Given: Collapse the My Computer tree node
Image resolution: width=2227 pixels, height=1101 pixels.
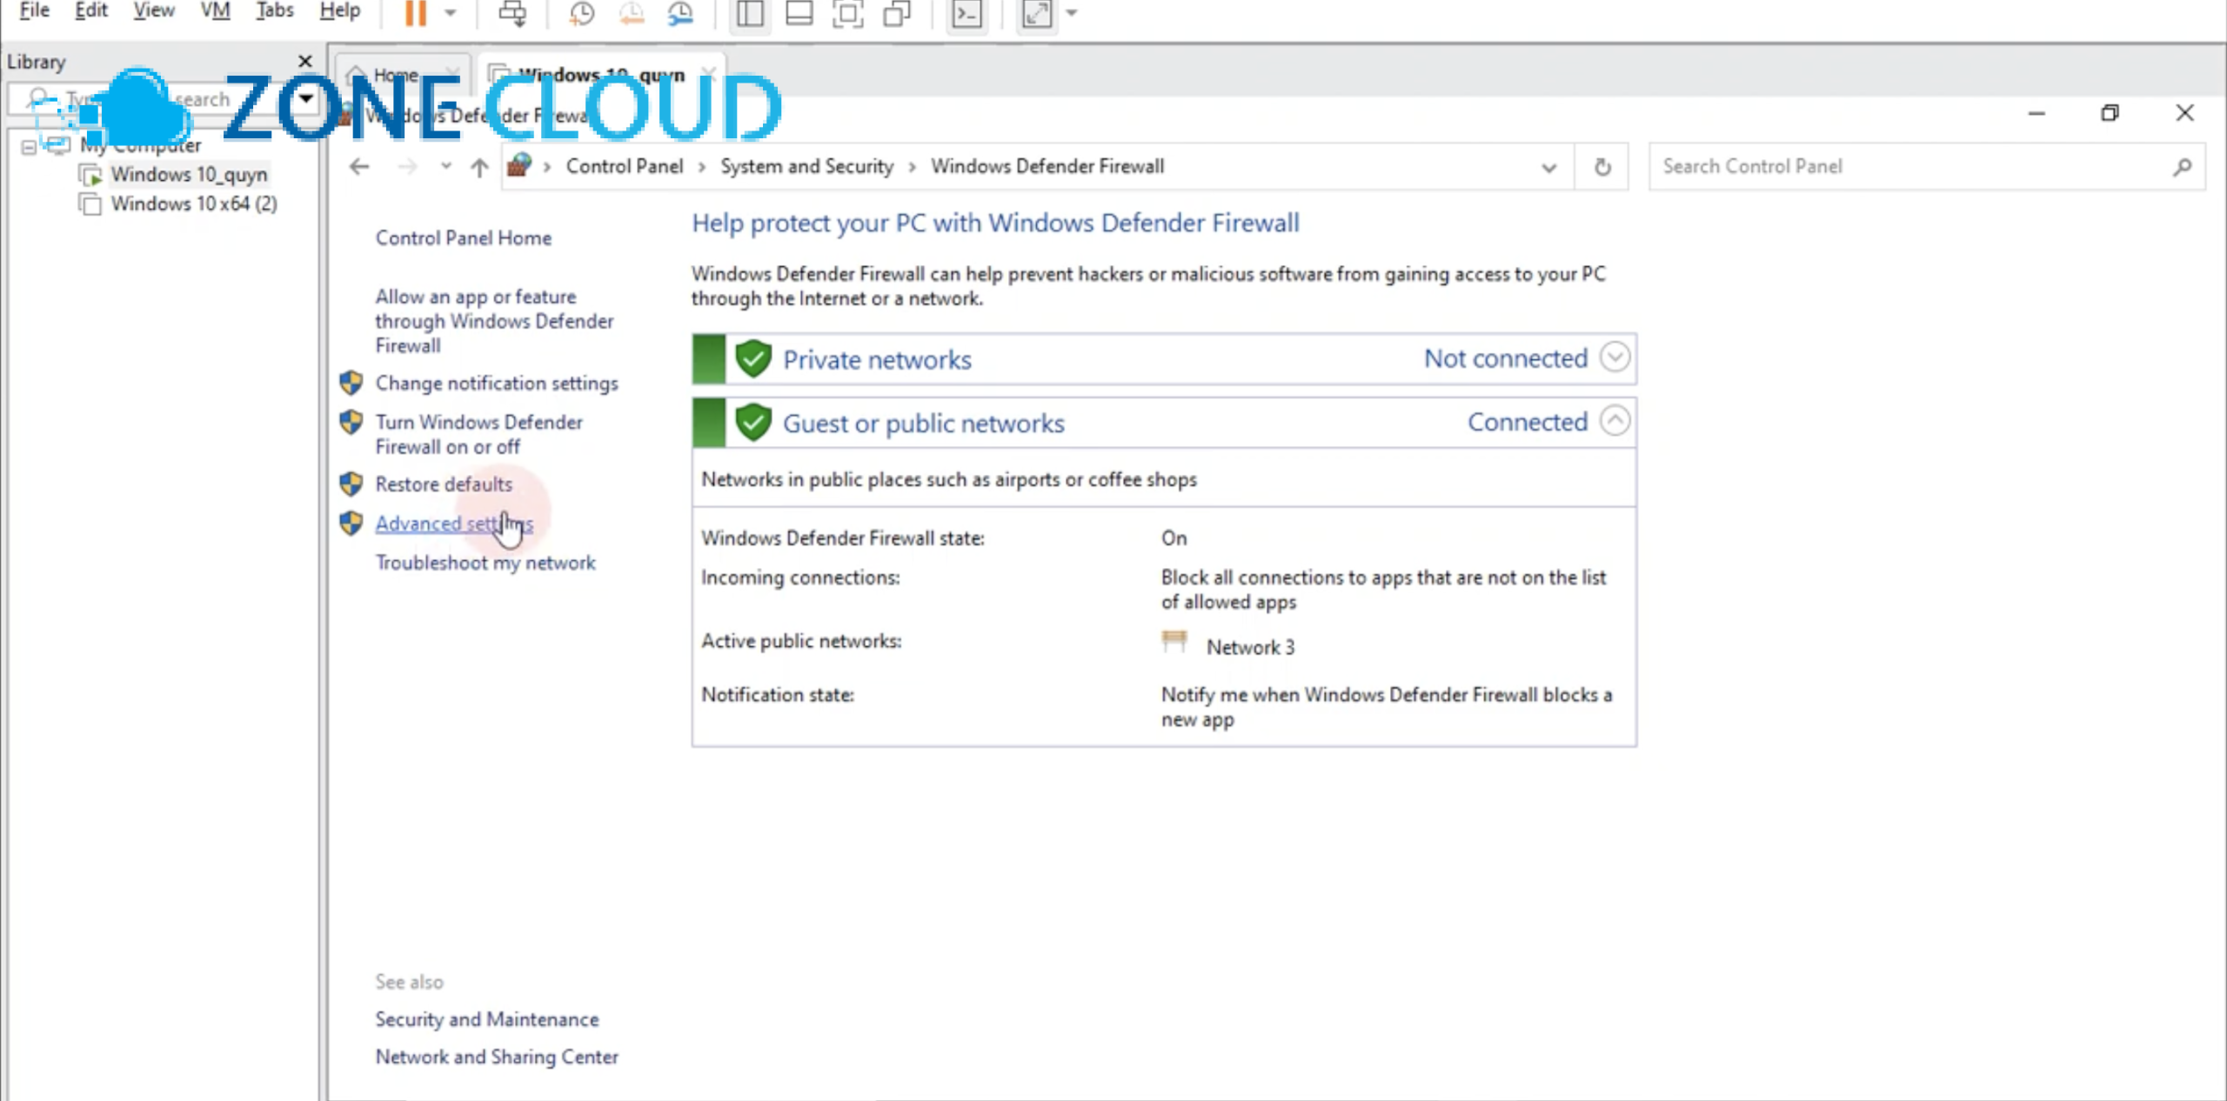Looking at the screenshot, I should pyautogui.click(x=29, y=147).
